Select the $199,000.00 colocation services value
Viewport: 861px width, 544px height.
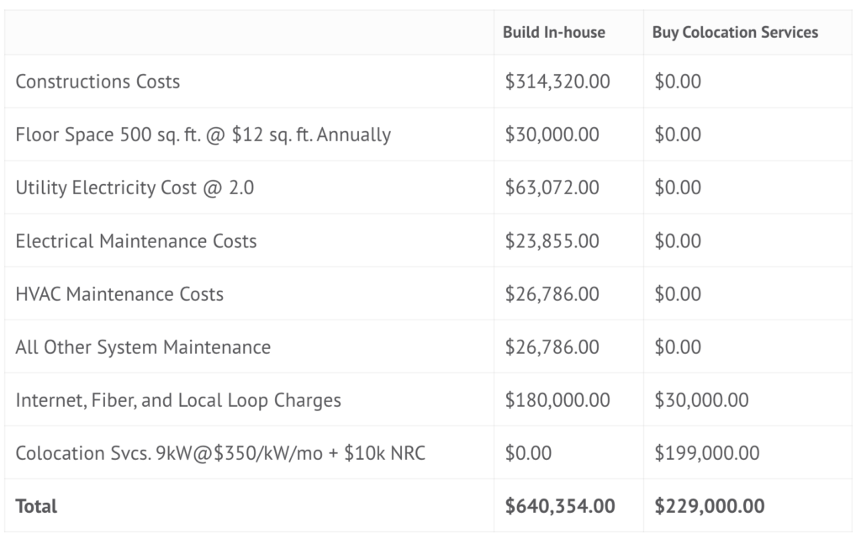[x=706, y=453]
